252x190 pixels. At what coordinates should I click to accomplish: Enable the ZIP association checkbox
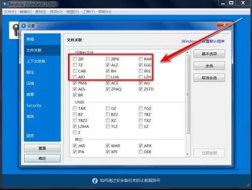point(75,59)
